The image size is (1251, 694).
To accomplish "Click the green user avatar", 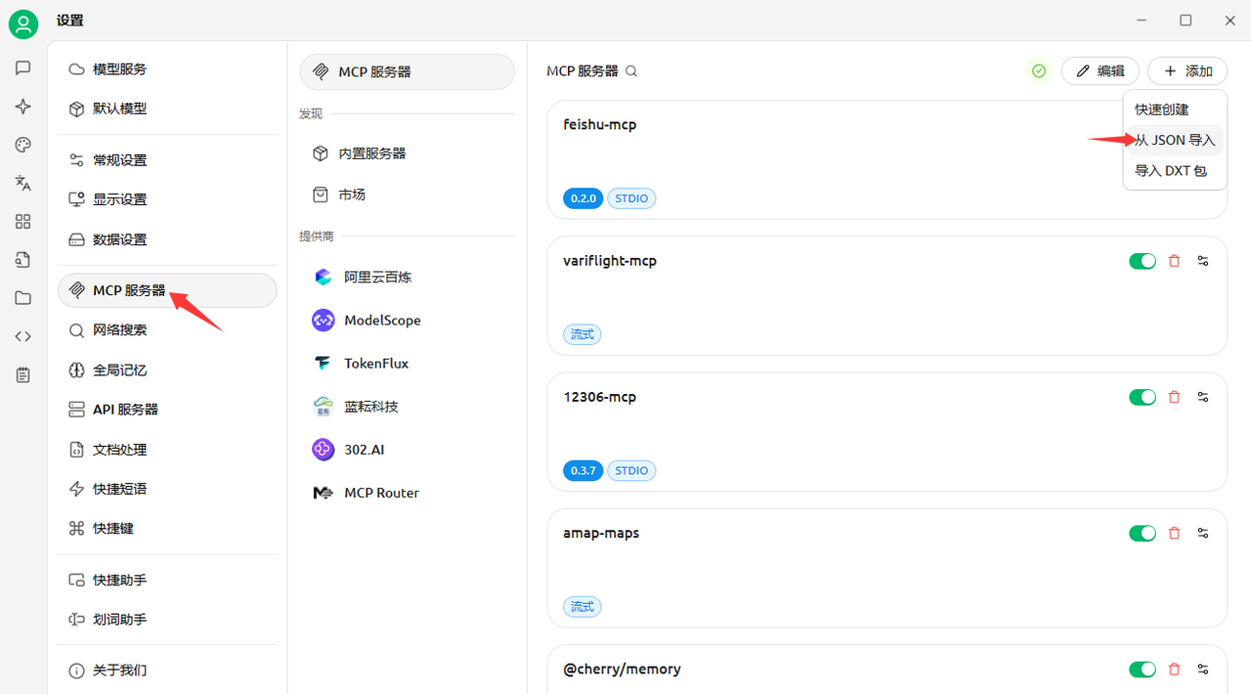I will coord(23,23).
